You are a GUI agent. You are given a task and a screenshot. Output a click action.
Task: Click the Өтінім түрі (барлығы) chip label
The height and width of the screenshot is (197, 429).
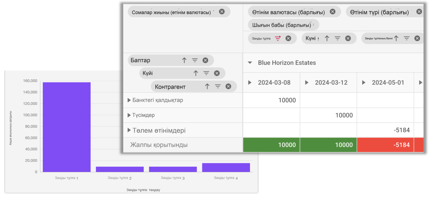379,12
